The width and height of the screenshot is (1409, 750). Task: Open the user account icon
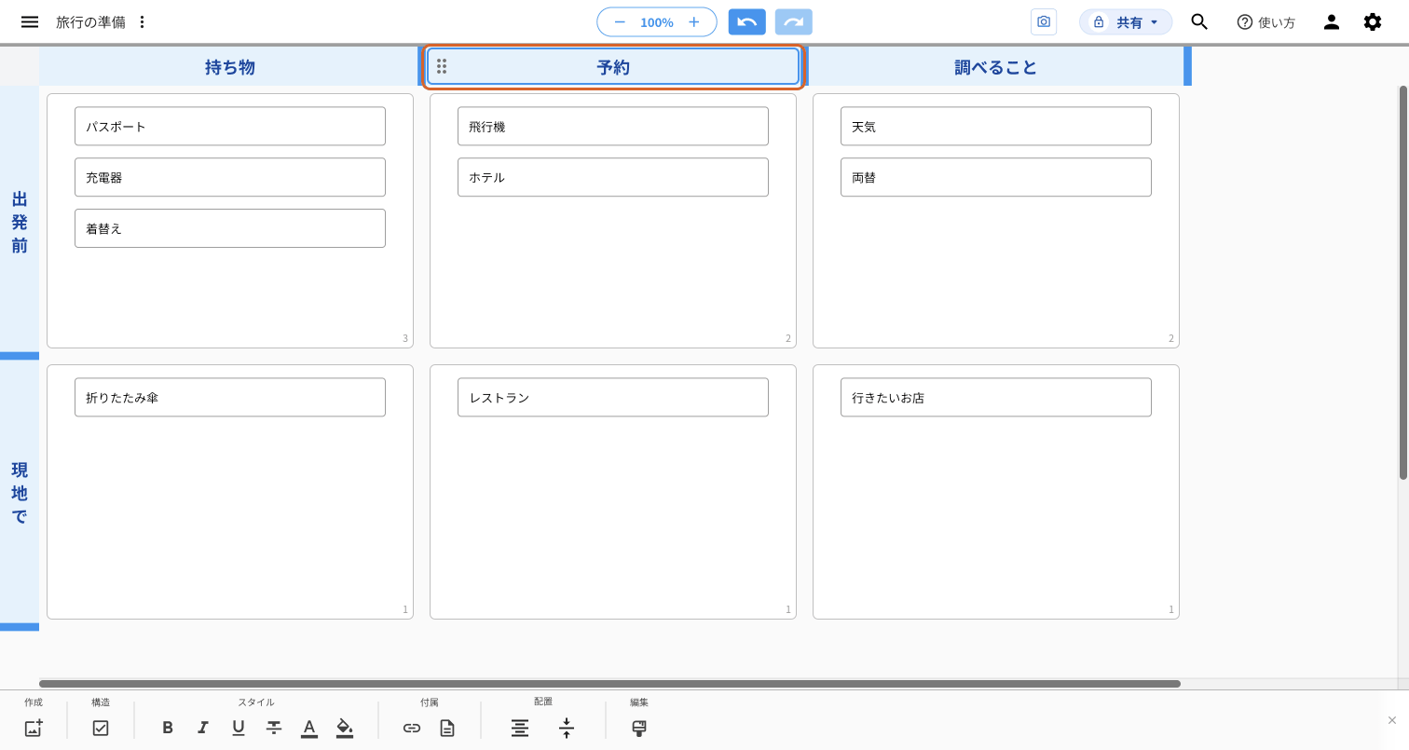tap(1332, 21)
